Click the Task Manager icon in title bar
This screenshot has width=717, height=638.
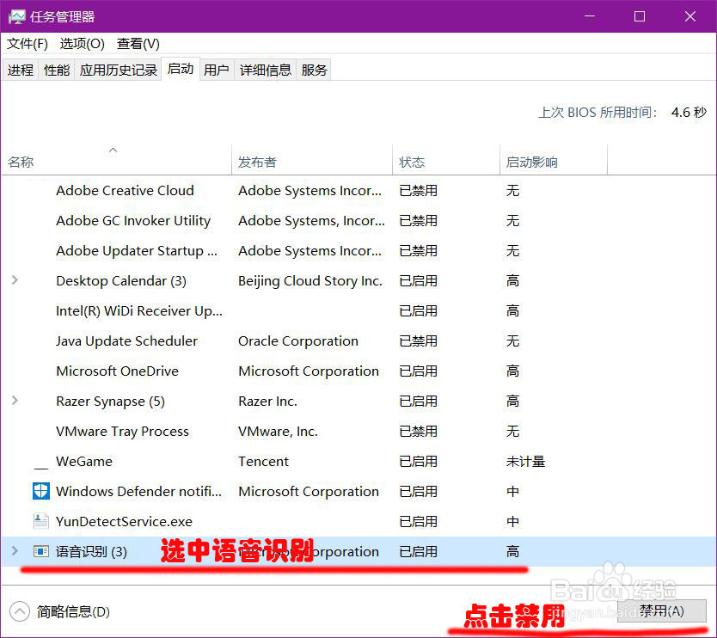(17, 16)
